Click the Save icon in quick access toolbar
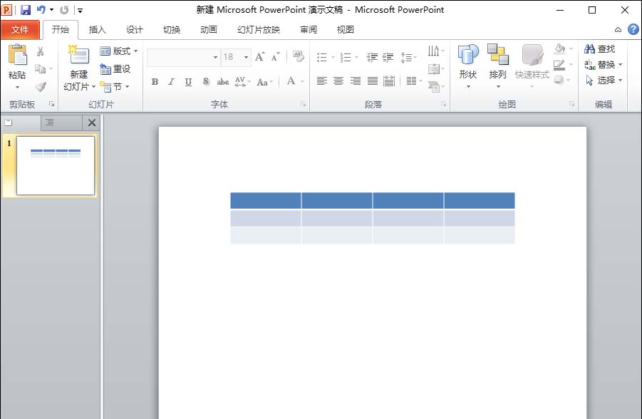 [26, 10]
